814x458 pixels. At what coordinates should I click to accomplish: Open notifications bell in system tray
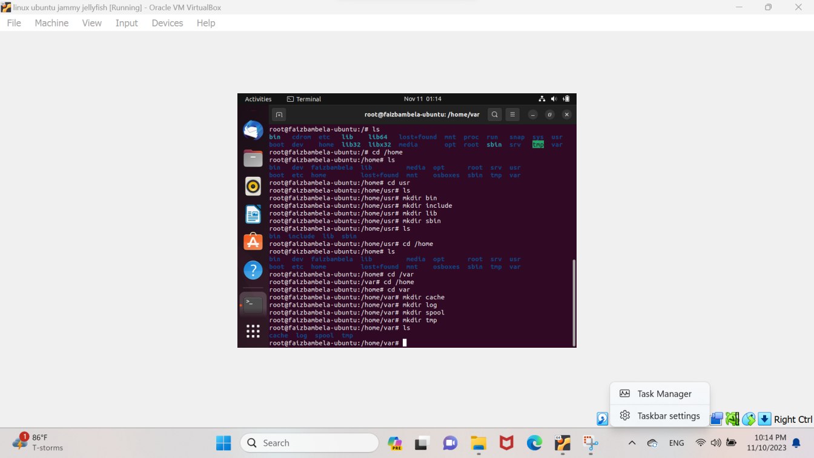(797, 443)
